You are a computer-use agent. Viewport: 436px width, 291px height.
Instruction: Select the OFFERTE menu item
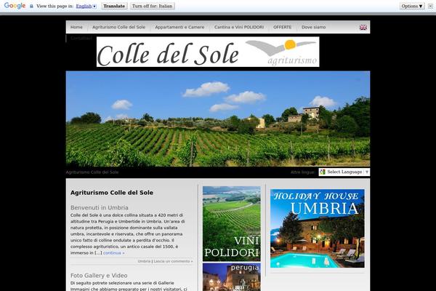pyautogui.click(x=282, y=27)
